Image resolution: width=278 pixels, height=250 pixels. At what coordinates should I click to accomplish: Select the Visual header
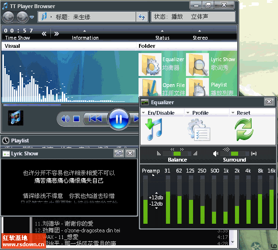(12, 46)
